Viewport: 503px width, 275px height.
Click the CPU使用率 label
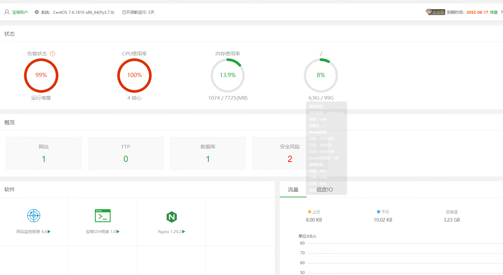(x=135, y=53)
